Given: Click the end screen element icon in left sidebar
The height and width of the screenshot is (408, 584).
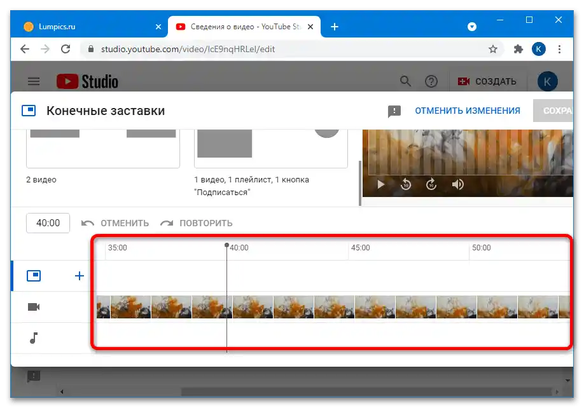Looking at the screenshot, I should click(35, 276).
